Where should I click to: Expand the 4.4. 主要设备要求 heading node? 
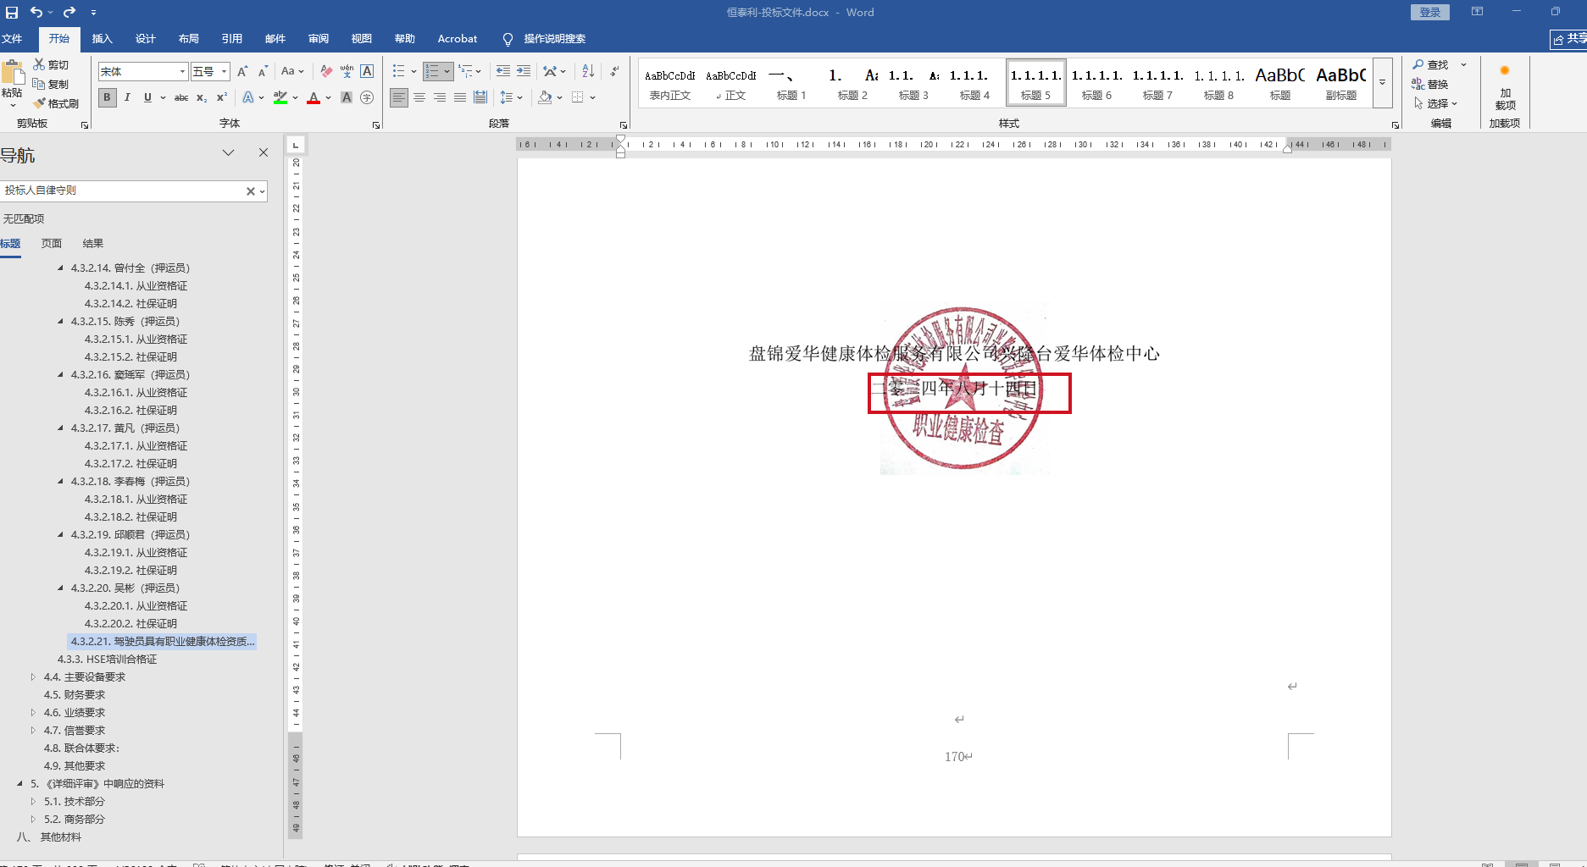pos(33,676)
